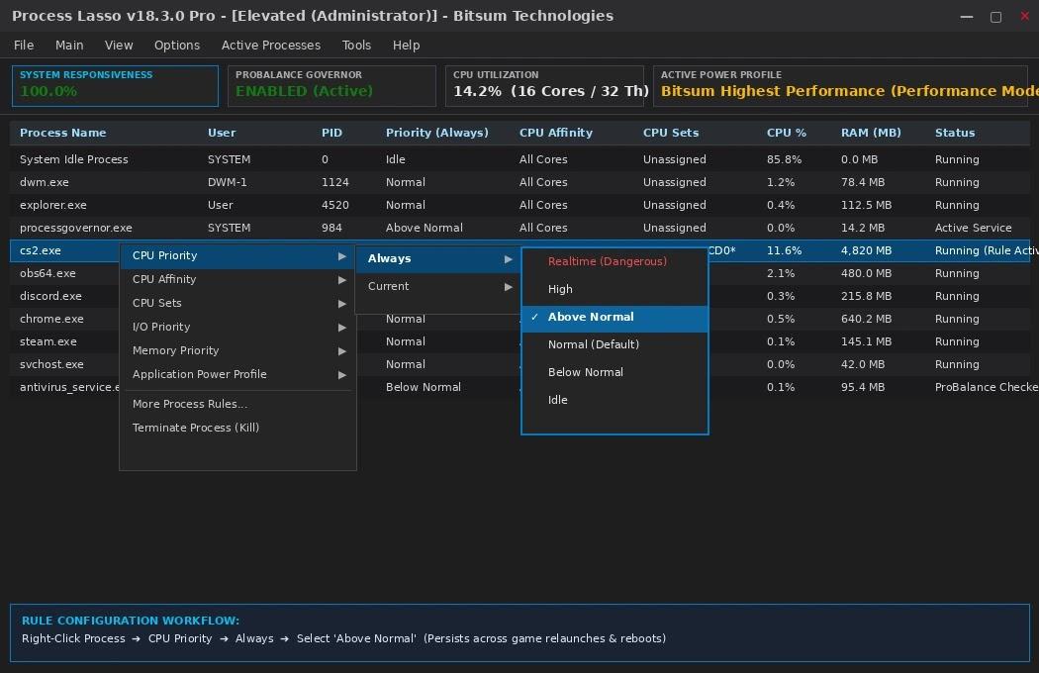Select Application Power Profile menu entry

(x=237, y=375)
